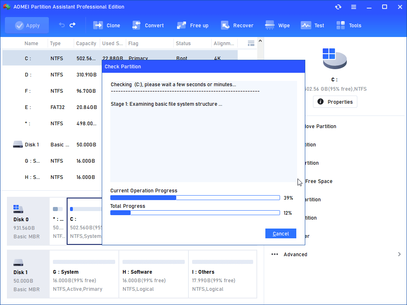Click the Current Operation Progress bar
The image size is (407, 305).
pyautogui.click(x=195, y=198)
